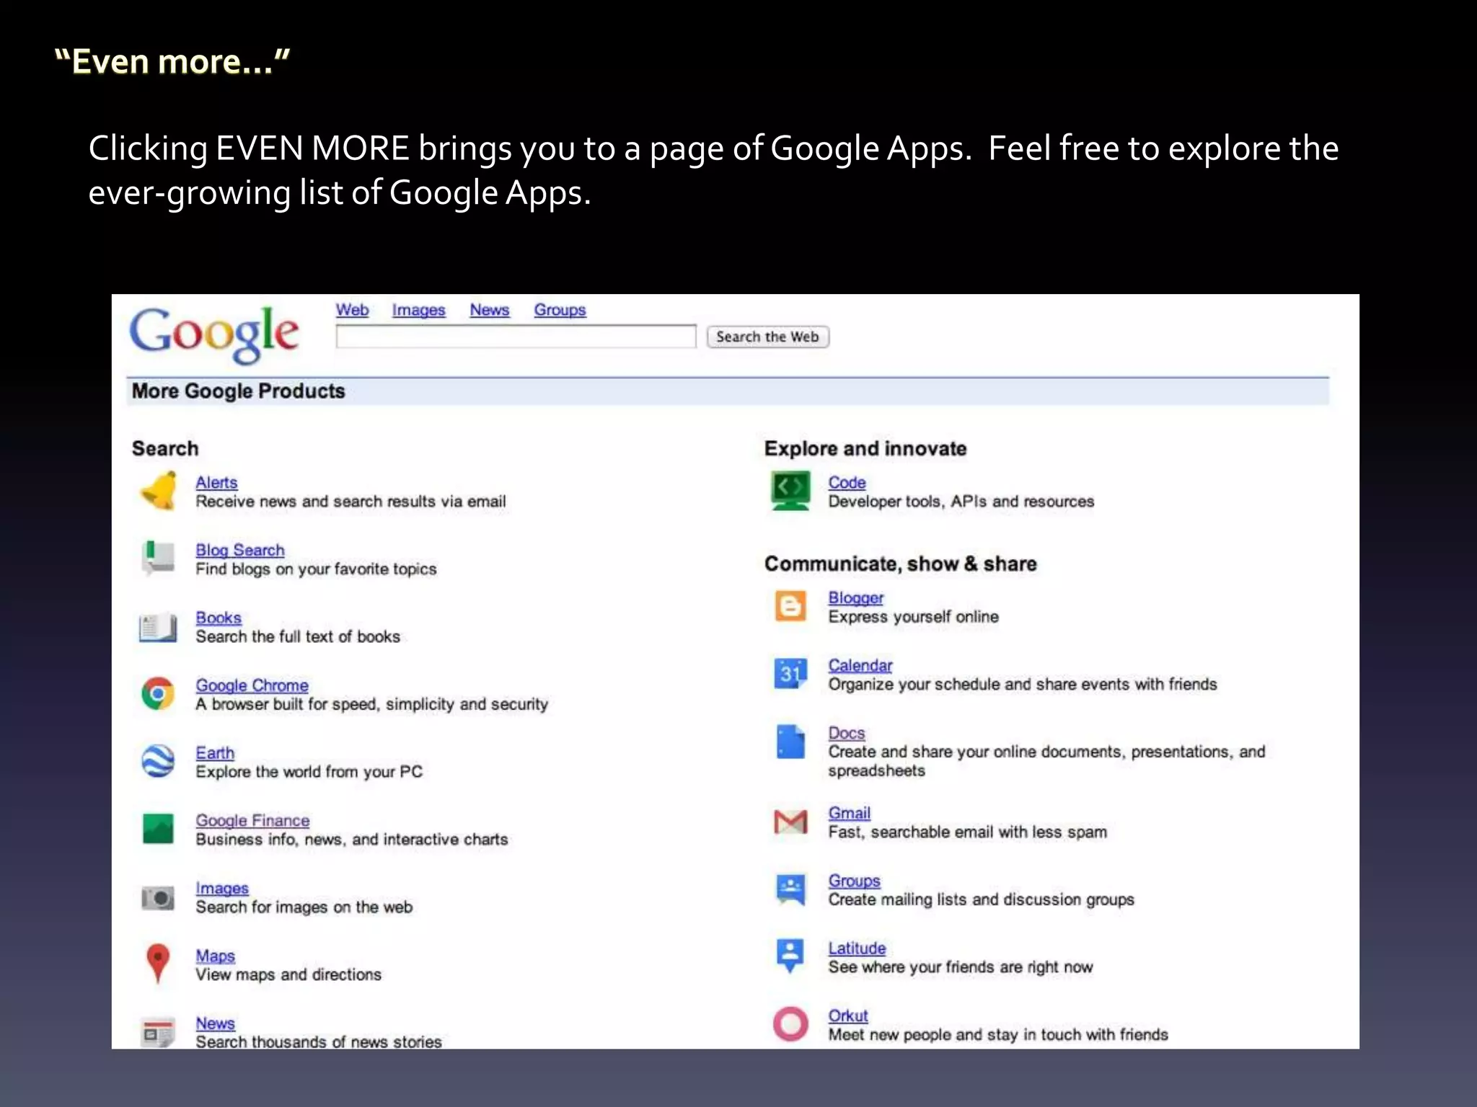This screenshot has height=1107, width=1477.
Task: Click the Calendar 31 icon
Action: point(790,674)
